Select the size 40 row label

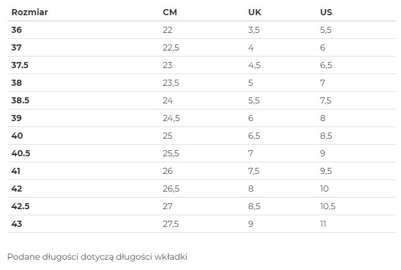[x=17, y=136]
